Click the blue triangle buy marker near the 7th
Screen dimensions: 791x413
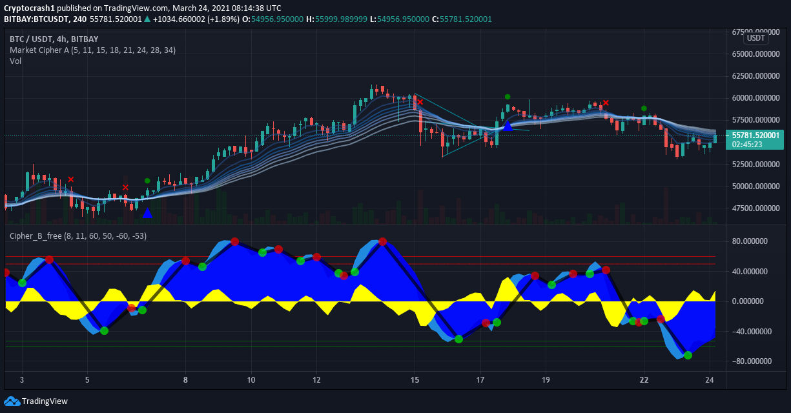click(147, 212)
